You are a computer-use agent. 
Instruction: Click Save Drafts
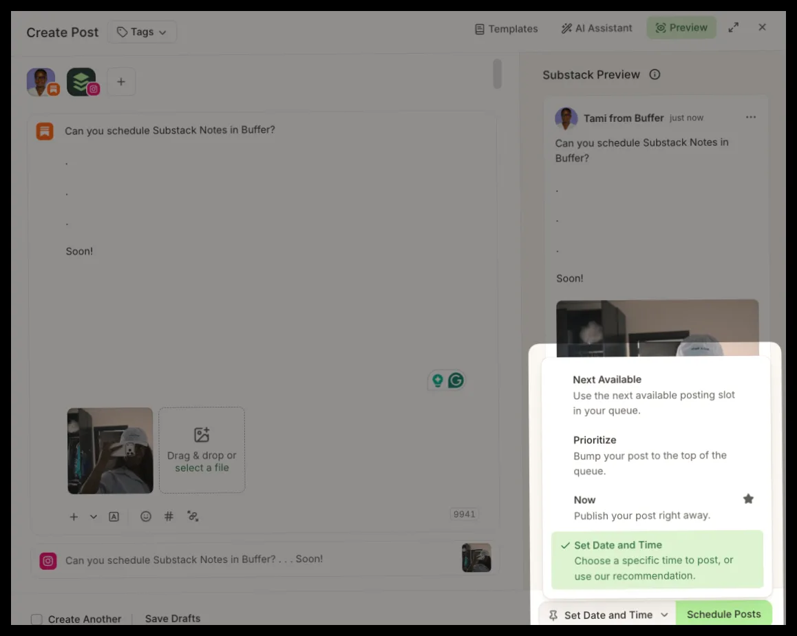[173, 619]
